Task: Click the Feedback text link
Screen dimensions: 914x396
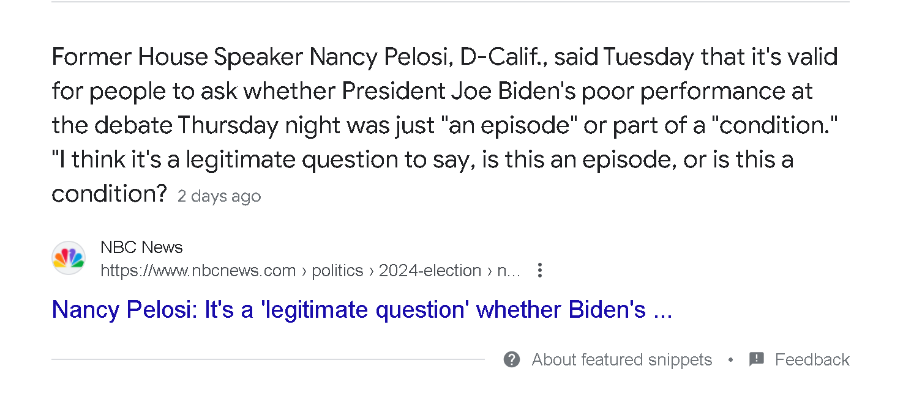Action: click(x=812, y=359)
